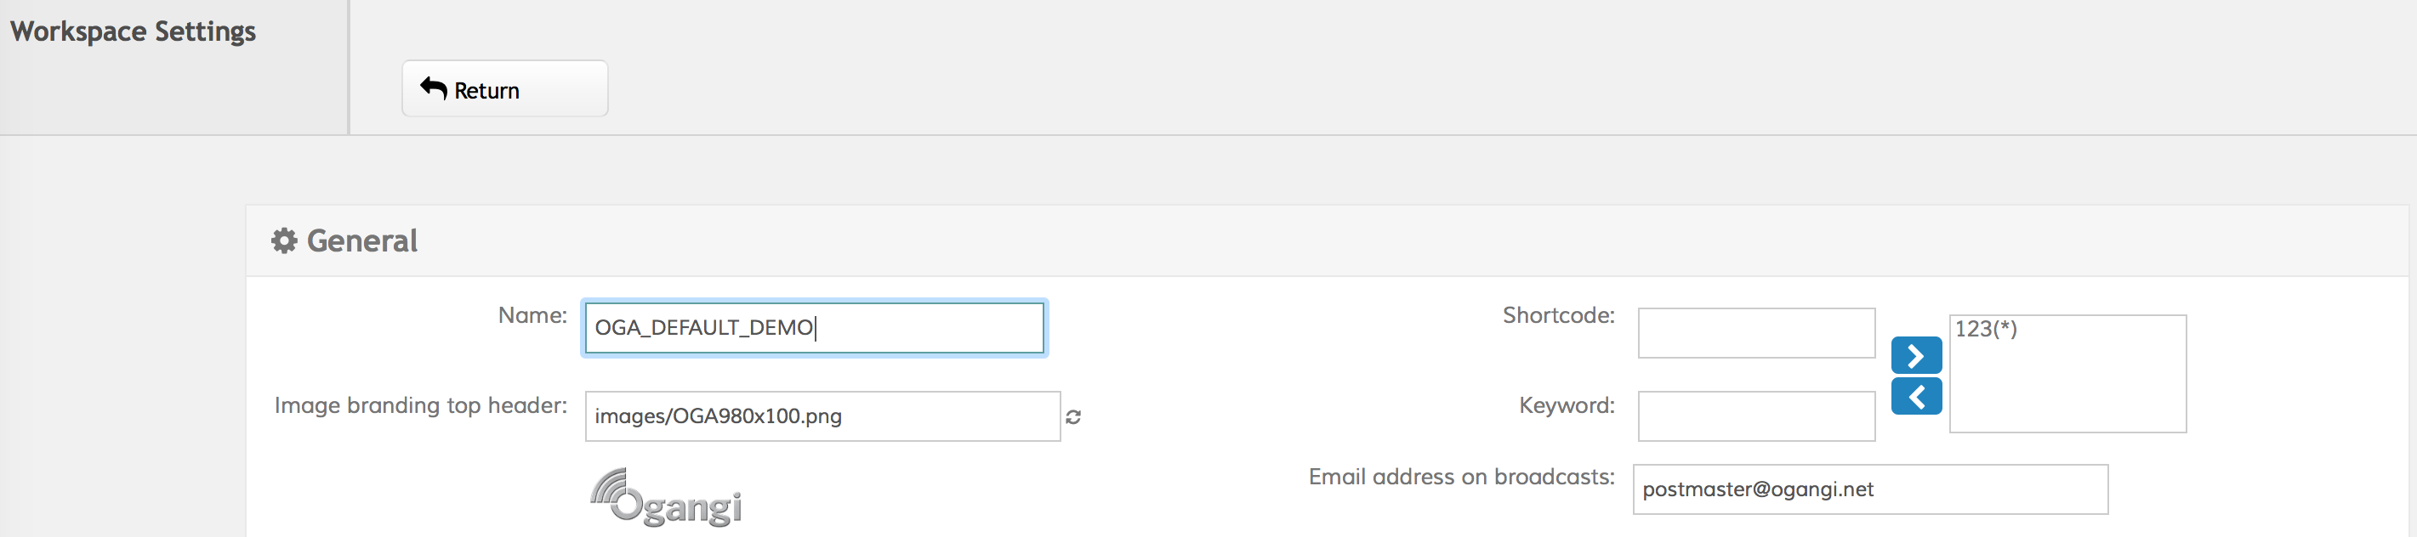Refresh the branding image preview

tap(1073, 417)
